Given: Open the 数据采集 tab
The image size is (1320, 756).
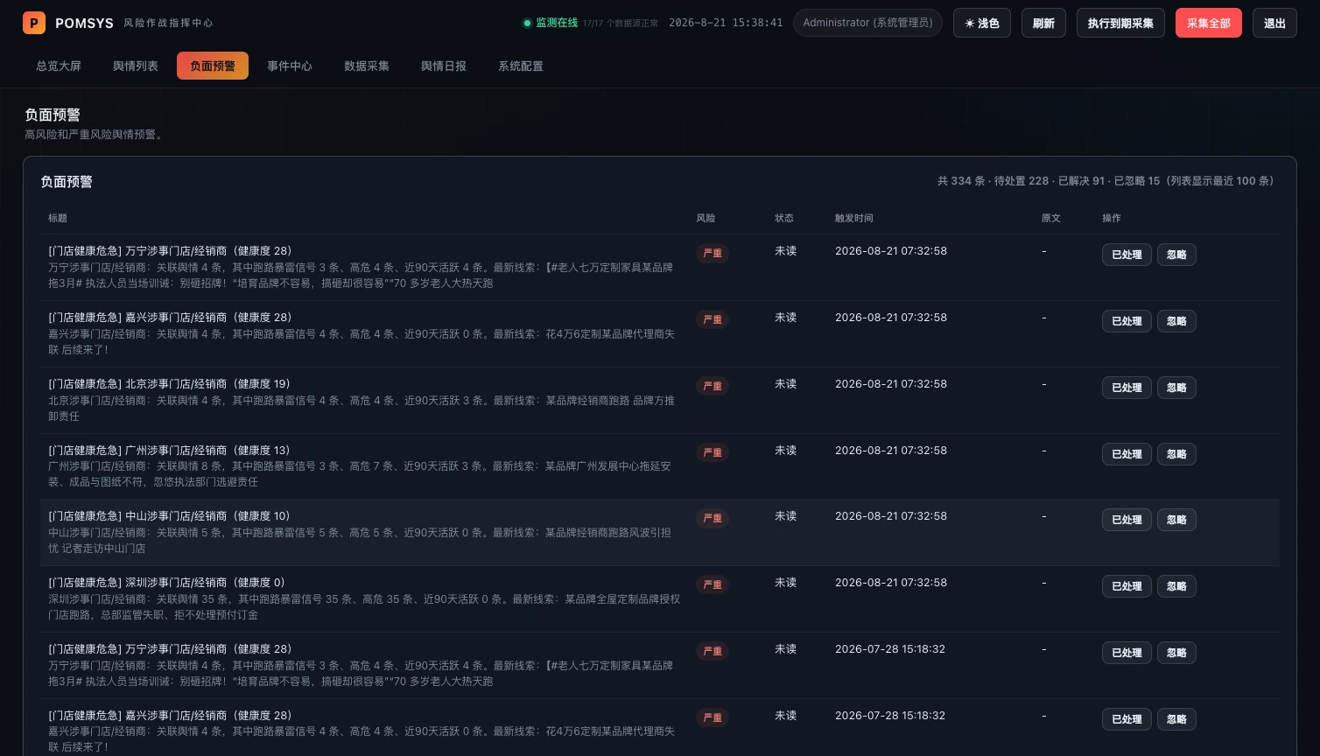Looking at the screenshot, I should click(x=367, y=66).
